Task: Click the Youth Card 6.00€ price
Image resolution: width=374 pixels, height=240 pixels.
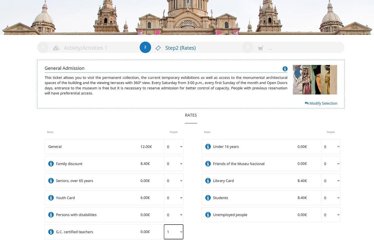Action: [x=145, y=198]
